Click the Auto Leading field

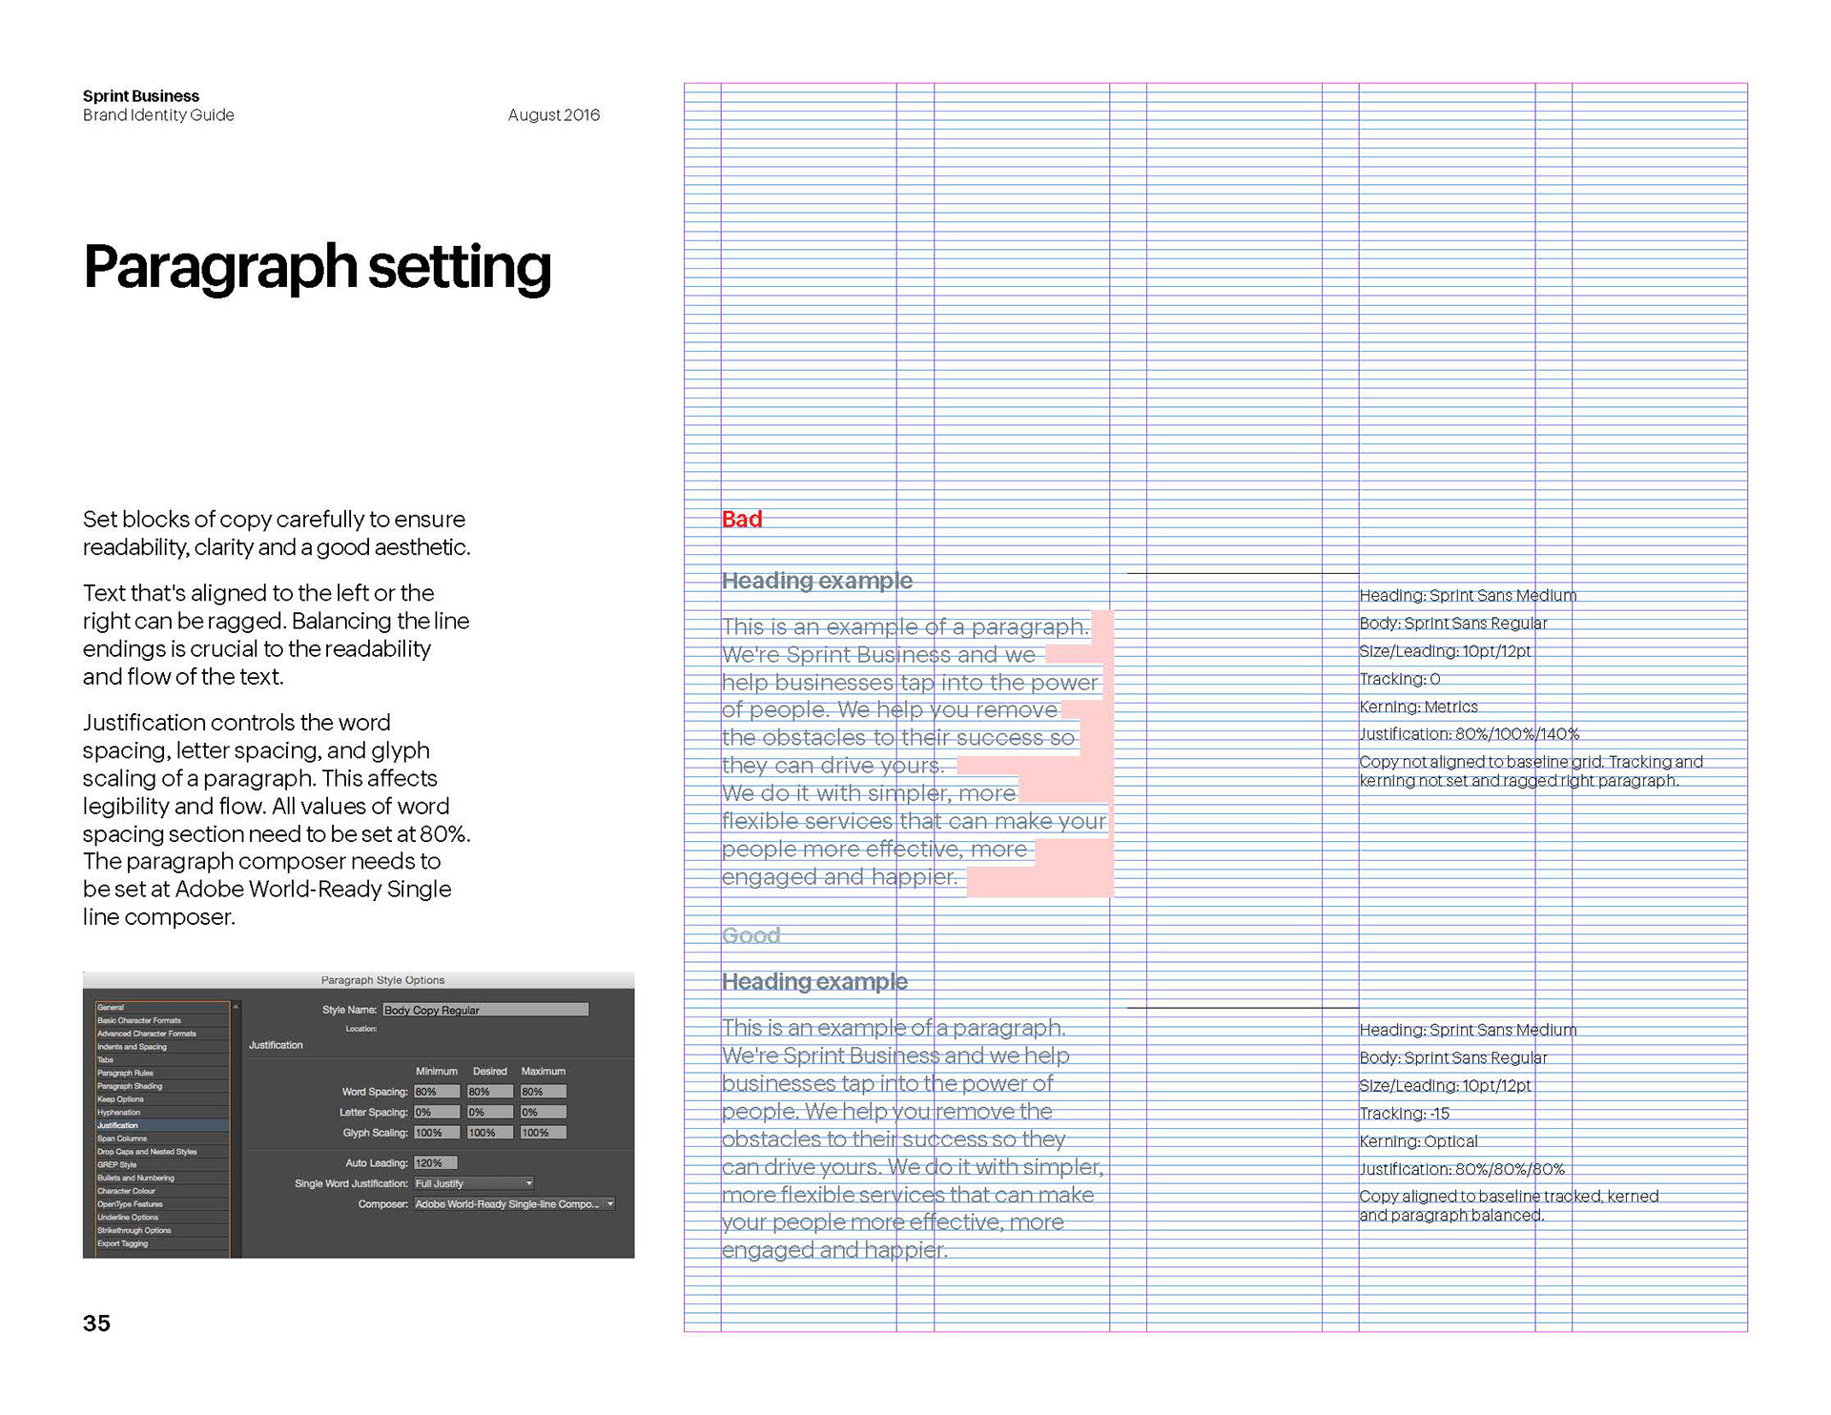[x=435, y=1163]
